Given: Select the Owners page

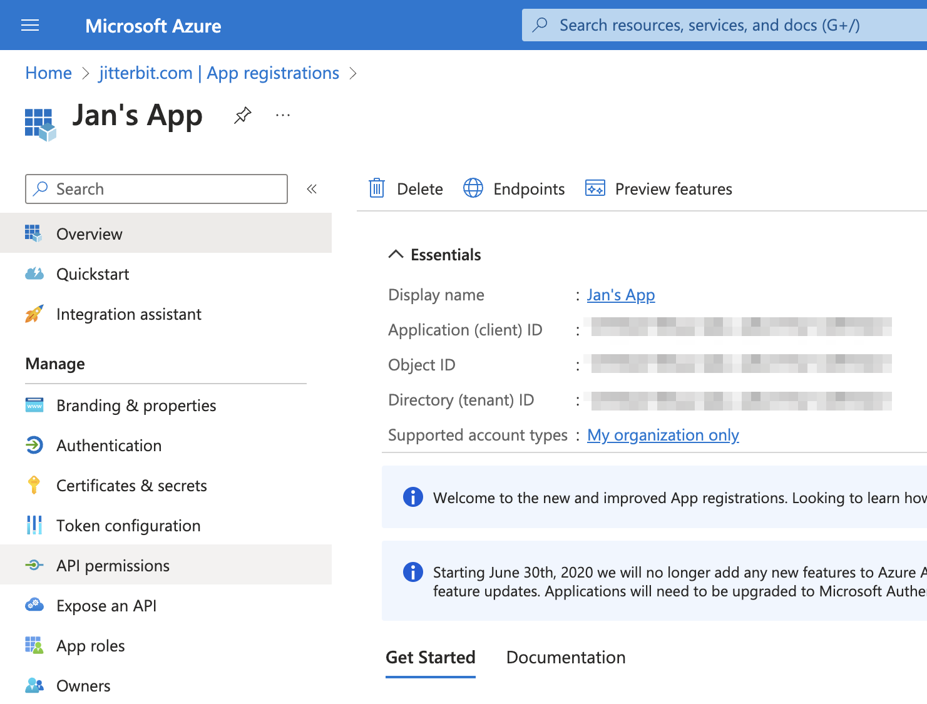Looking at the screenshot, I should click(x=83, y=685).
